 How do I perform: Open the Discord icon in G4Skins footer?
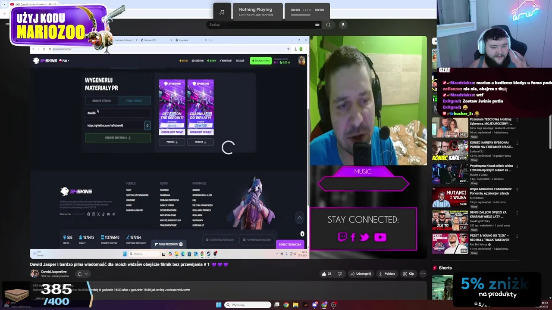click(108, 214)
